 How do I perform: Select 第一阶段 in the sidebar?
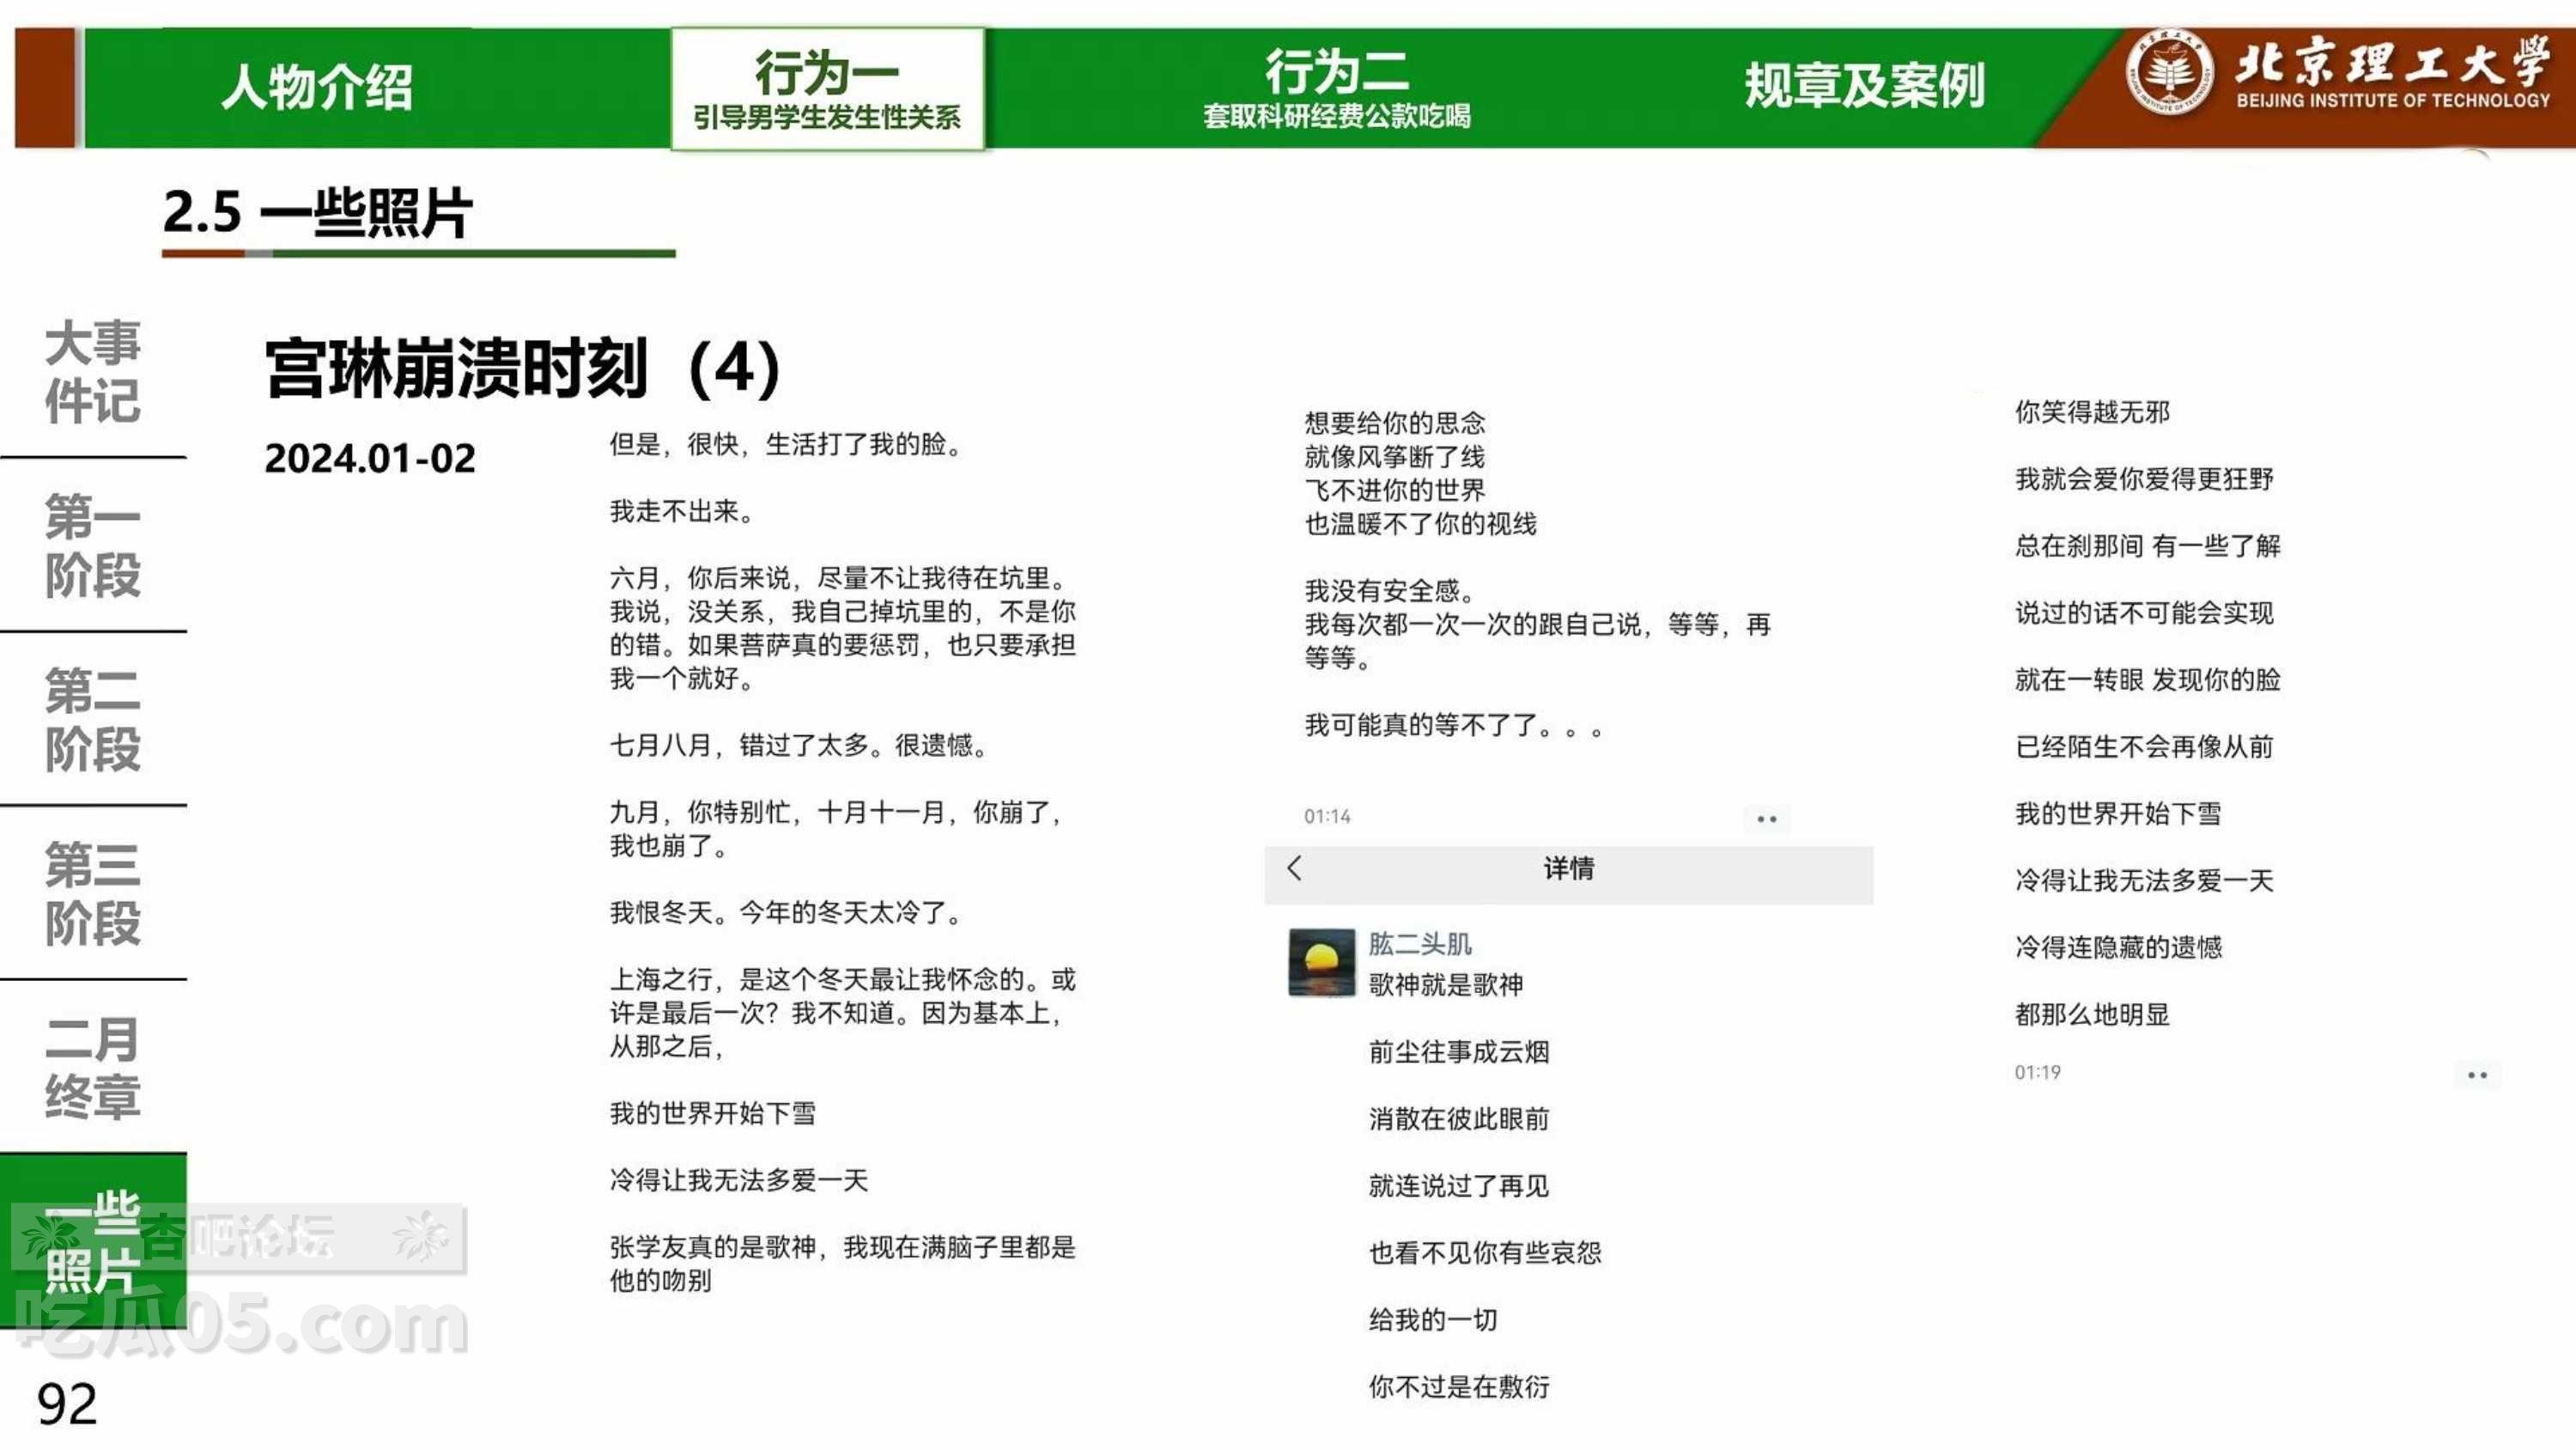point(92,545)
